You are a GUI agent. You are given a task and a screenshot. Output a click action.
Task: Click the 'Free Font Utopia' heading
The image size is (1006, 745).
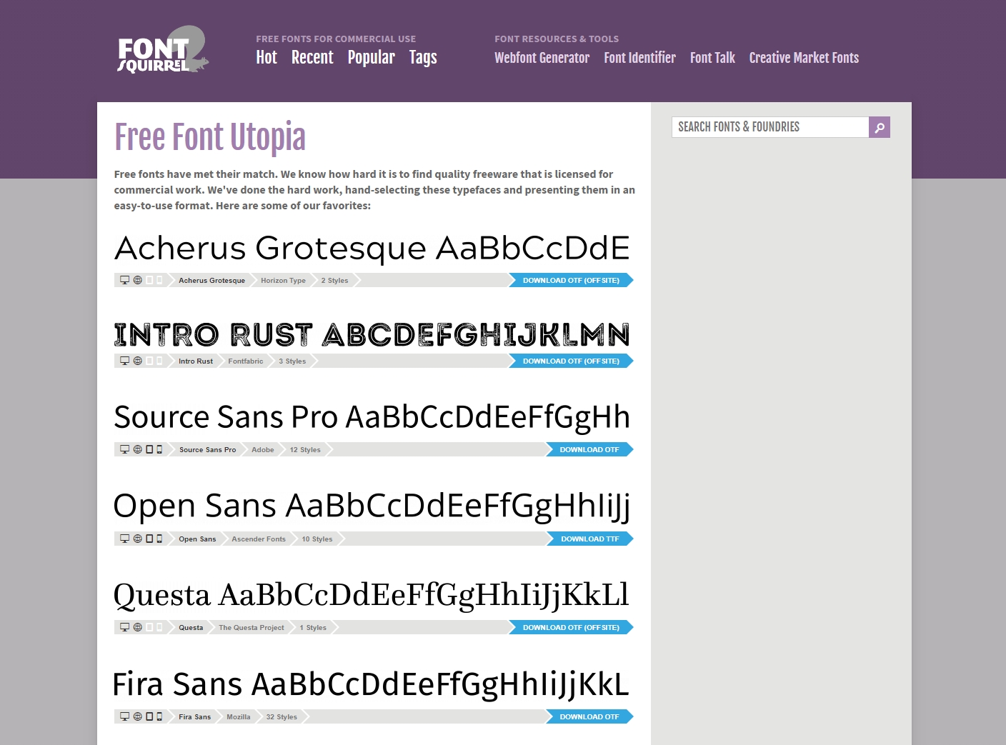(x=210, y=137)
